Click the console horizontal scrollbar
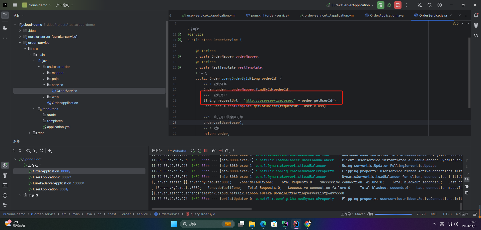481x230 pixels. coord(202,209)
